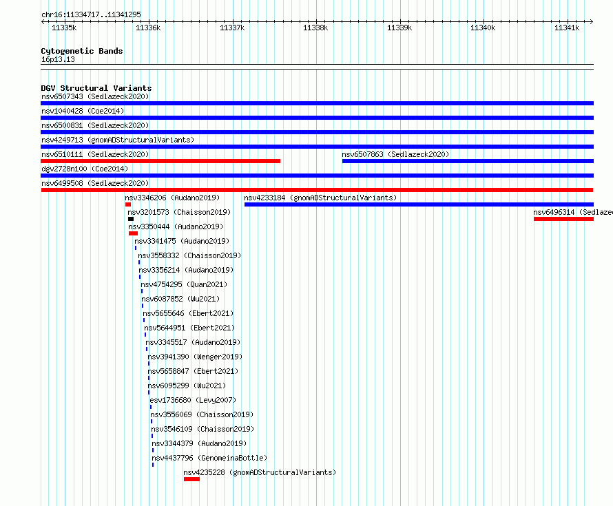Image resolution: width=613 pixels, height=506 pixels.
Task: Click the ruler's left arrowhead
Action: point(43,21)
